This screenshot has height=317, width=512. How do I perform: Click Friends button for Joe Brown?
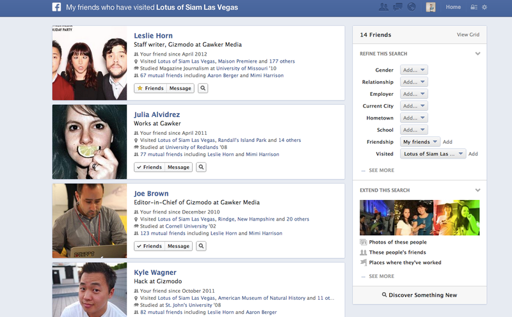(x=149, y=246)
